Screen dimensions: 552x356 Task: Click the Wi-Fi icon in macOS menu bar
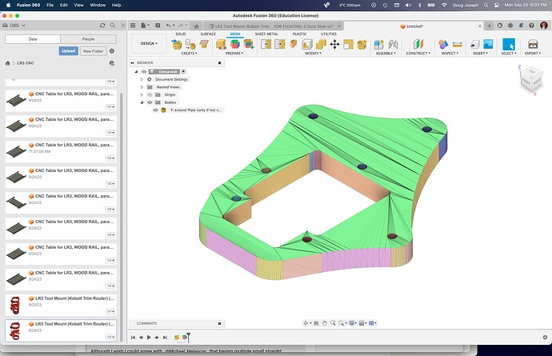click(x=444, y=5)
